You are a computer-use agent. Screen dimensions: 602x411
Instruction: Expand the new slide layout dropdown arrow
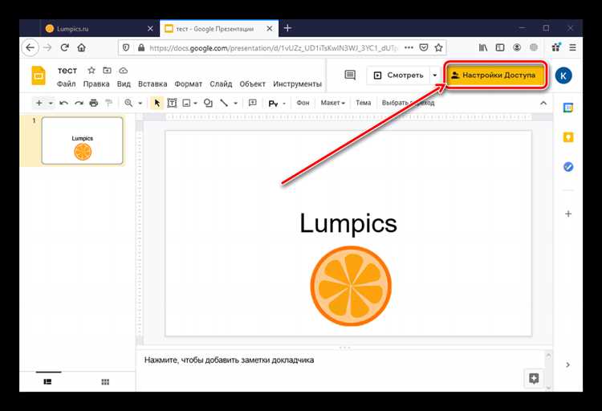point(51,104)
